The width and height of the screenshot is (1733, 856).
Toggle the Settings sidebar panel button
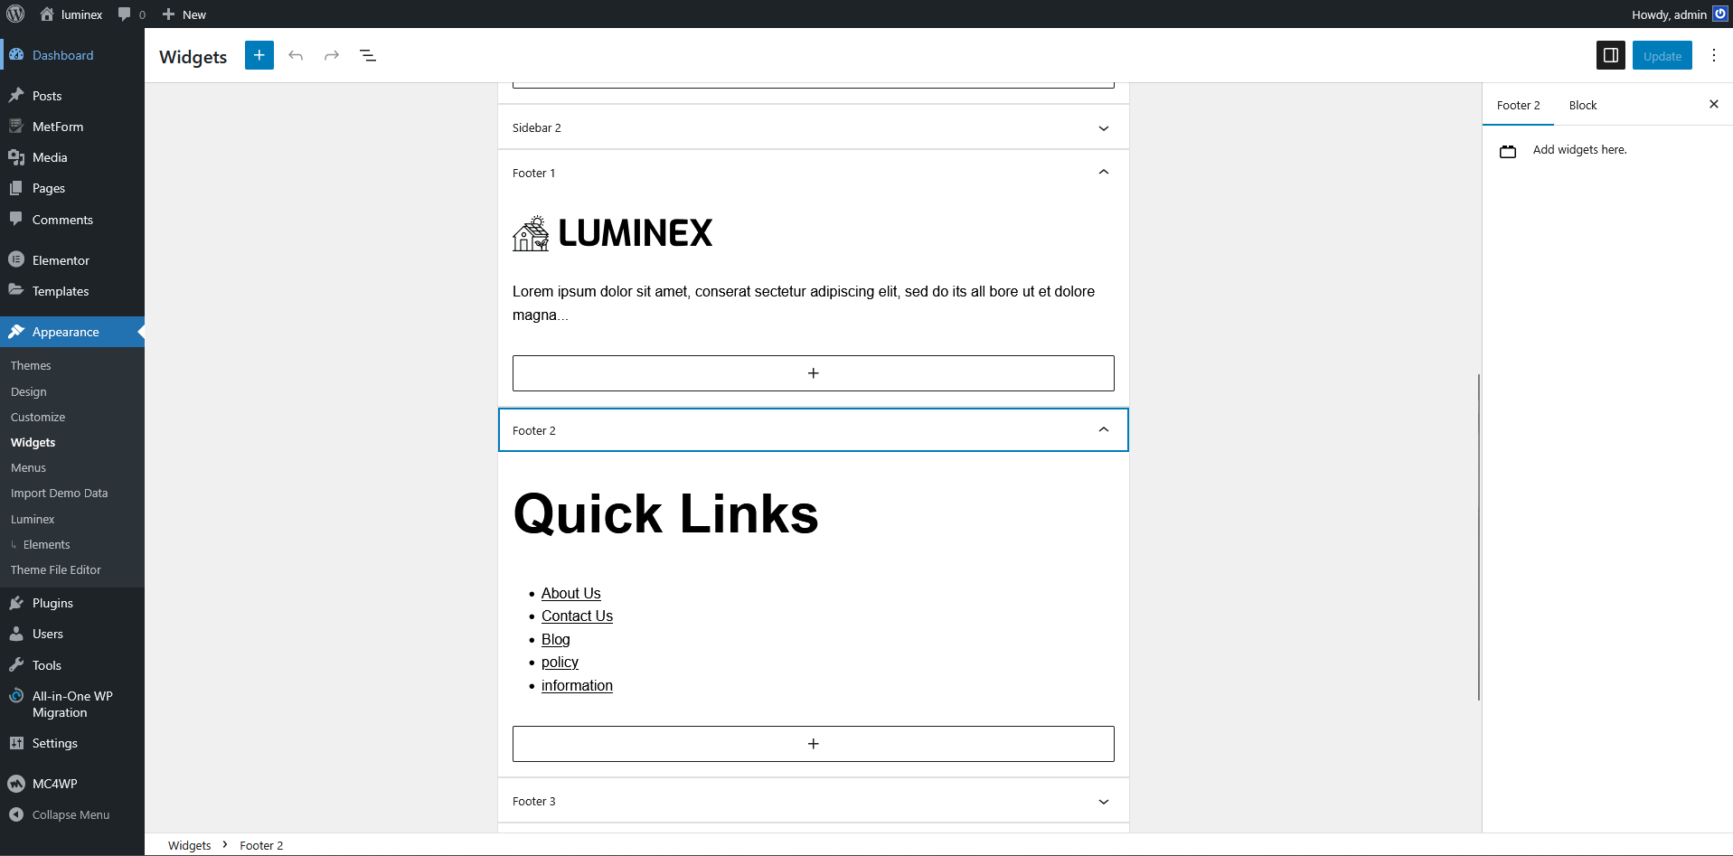click(x=1610, y=55)
